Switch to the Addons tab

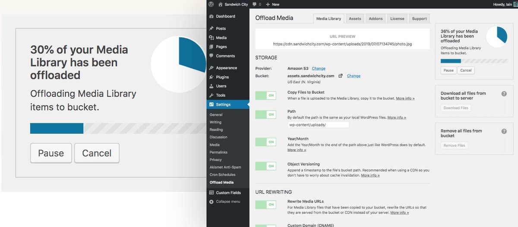coord(376,19)
